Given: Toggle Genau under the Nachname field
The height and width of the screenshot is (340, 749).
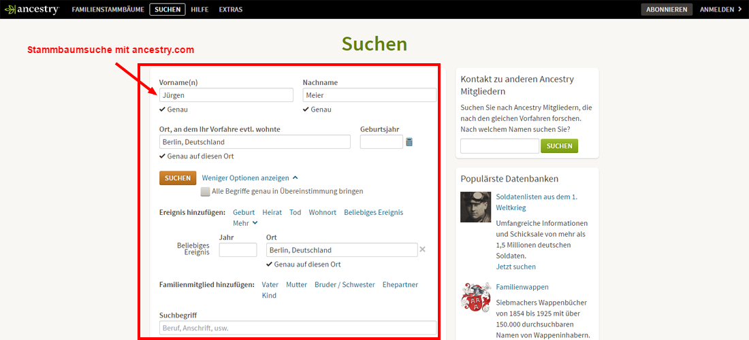Looking at the screenshot, I should point(317,109).
